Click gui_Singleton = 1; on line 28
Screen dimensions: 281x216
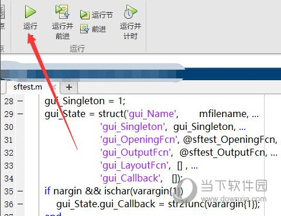tap(85, 101)
